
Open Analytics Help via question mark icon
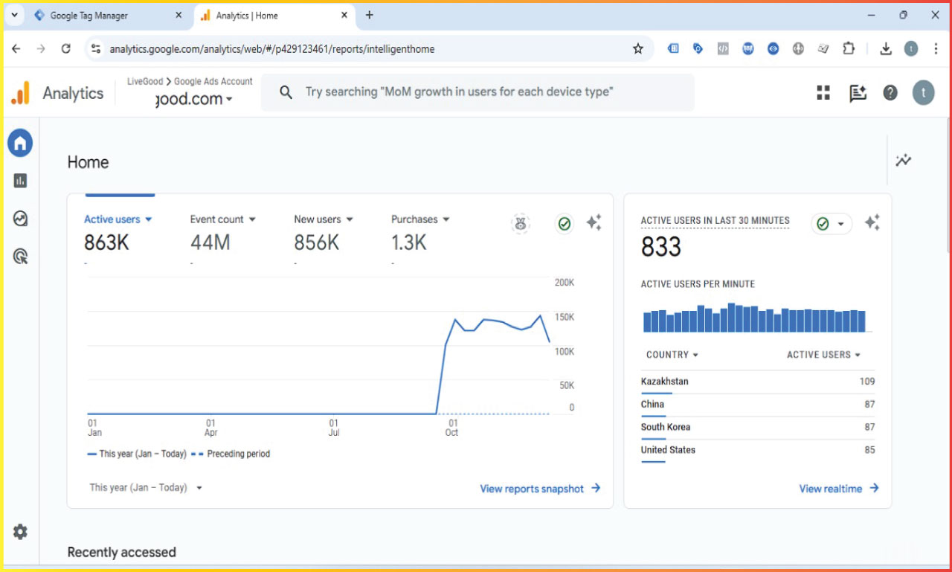[890, 92]
